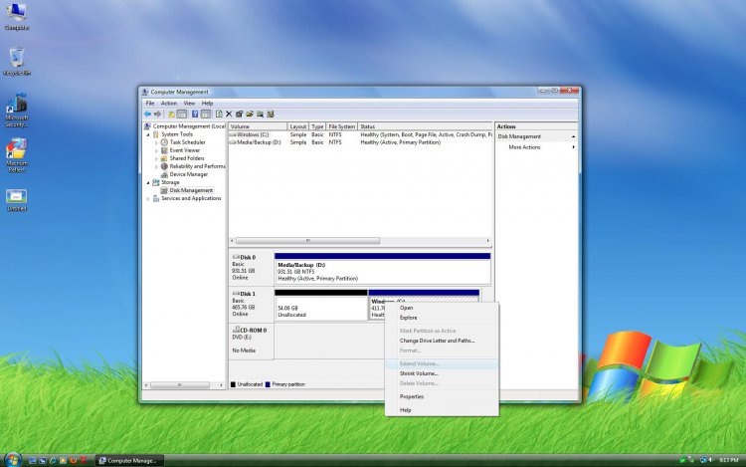Click the Reliability and Performance icon
The width and height of the screenshot is (746, 467).
[x=164, y=166]
